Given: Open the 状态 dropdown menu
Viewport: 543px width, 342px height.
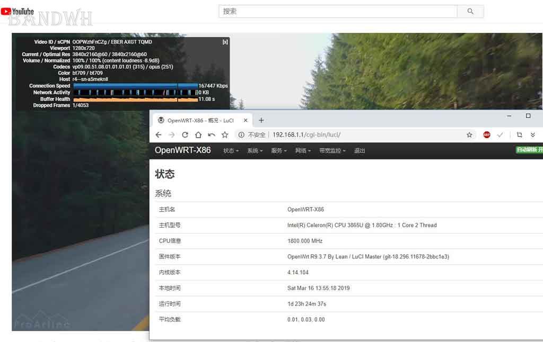Looking at the screenshot, I should pos(231,151).
